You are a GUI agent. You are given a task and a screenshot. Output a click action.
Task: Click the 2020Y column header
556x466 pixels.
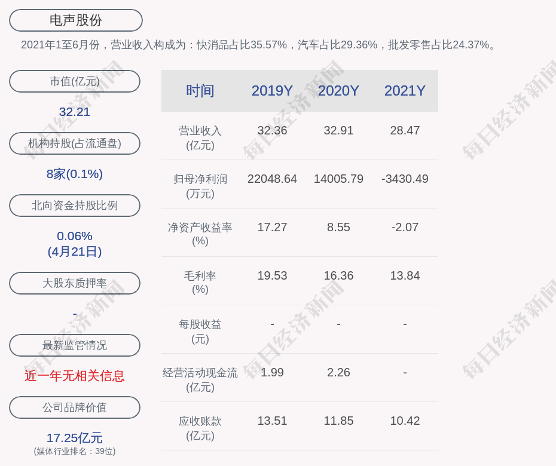(x=338, y=91)
